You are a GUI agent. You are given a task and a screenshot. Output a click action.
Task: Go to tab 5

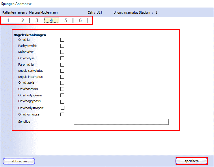coord(66,20)
